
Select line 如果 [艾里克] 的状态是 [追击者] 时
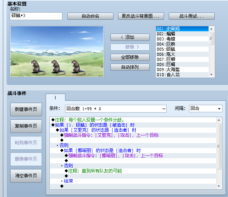point(133,130)
